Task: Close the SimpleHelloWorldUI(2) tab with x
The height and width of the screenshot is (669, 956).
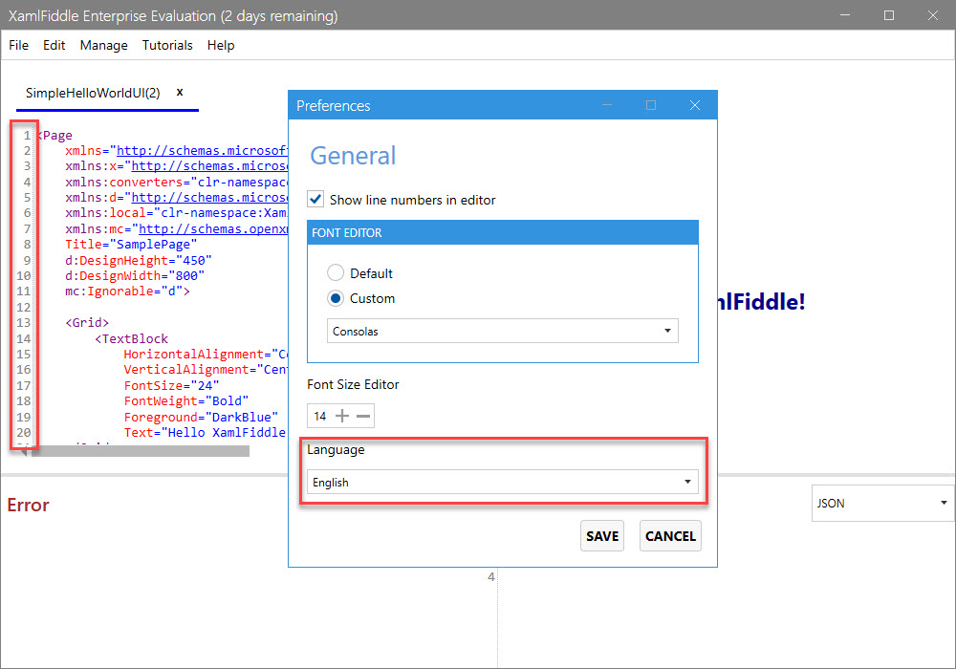Action: 180,92
